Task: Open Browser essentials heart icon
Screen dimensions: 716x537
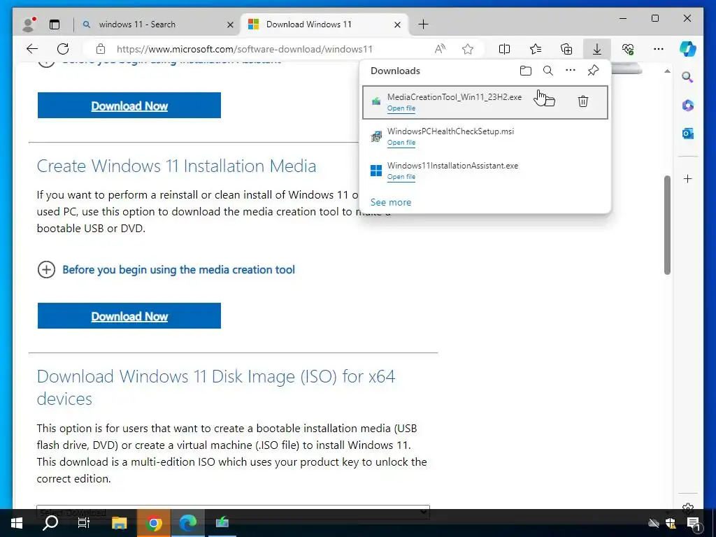Action: point(628,49)
